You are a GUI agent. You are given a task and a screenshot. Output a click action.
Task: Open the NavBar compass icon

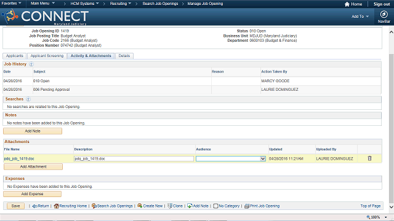(x=384, y=14)
